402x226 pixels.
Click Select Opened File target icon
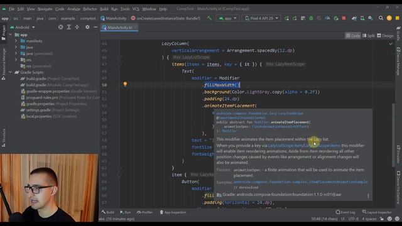(x=60, y=27)
